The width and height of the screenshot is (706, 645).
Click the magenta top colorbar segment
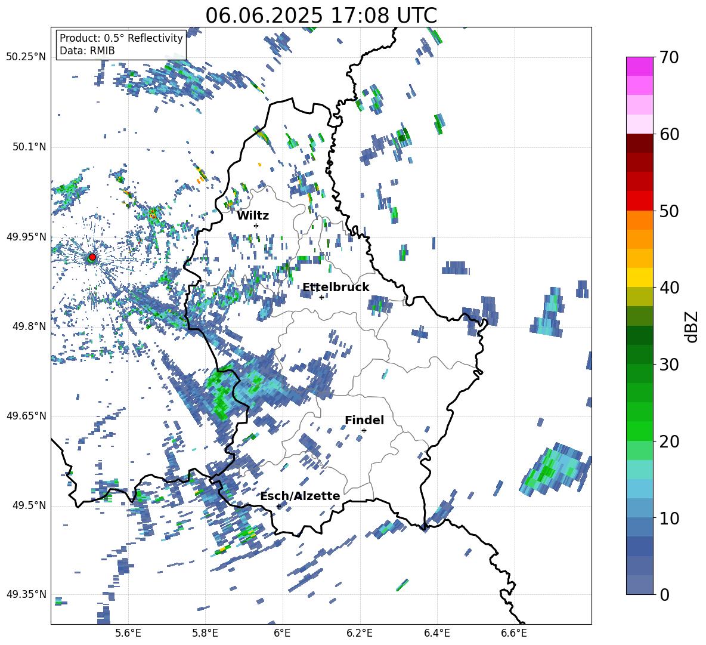(639, 66)
